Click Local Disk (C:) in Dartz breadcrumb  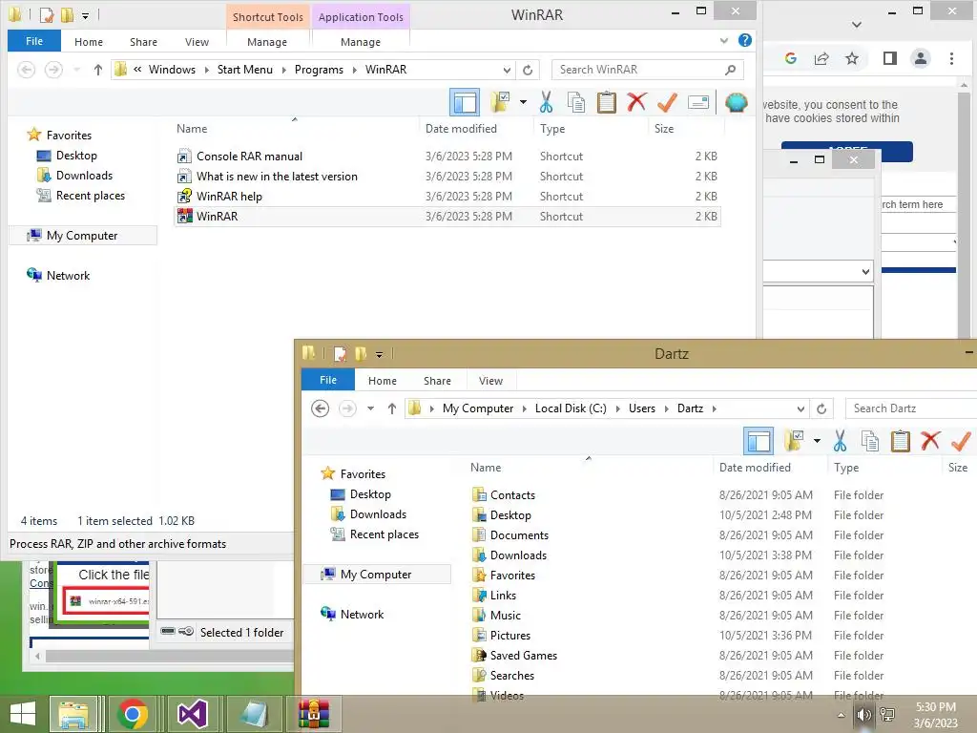click(571, 408)
